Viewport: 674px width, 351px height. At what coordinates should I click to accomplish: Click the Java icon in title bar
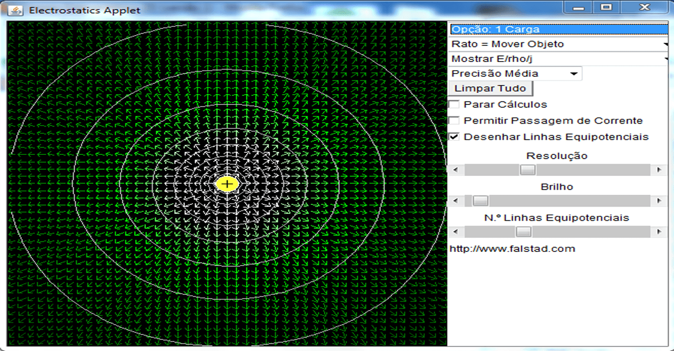click(15, 10)
